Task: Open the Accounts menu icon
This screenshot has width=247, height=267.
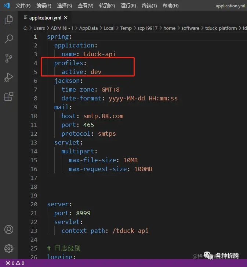Action: tap(9, 229)
